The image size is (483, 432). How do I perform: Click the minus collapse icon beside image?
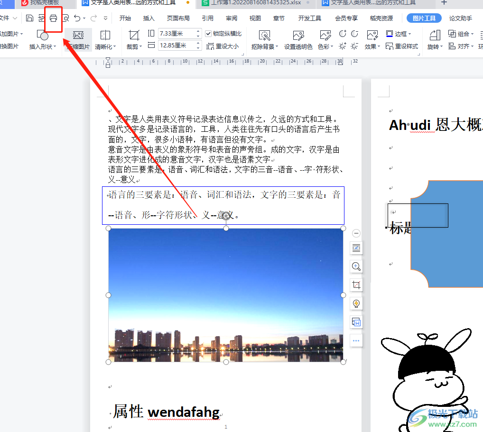(356, 233)
